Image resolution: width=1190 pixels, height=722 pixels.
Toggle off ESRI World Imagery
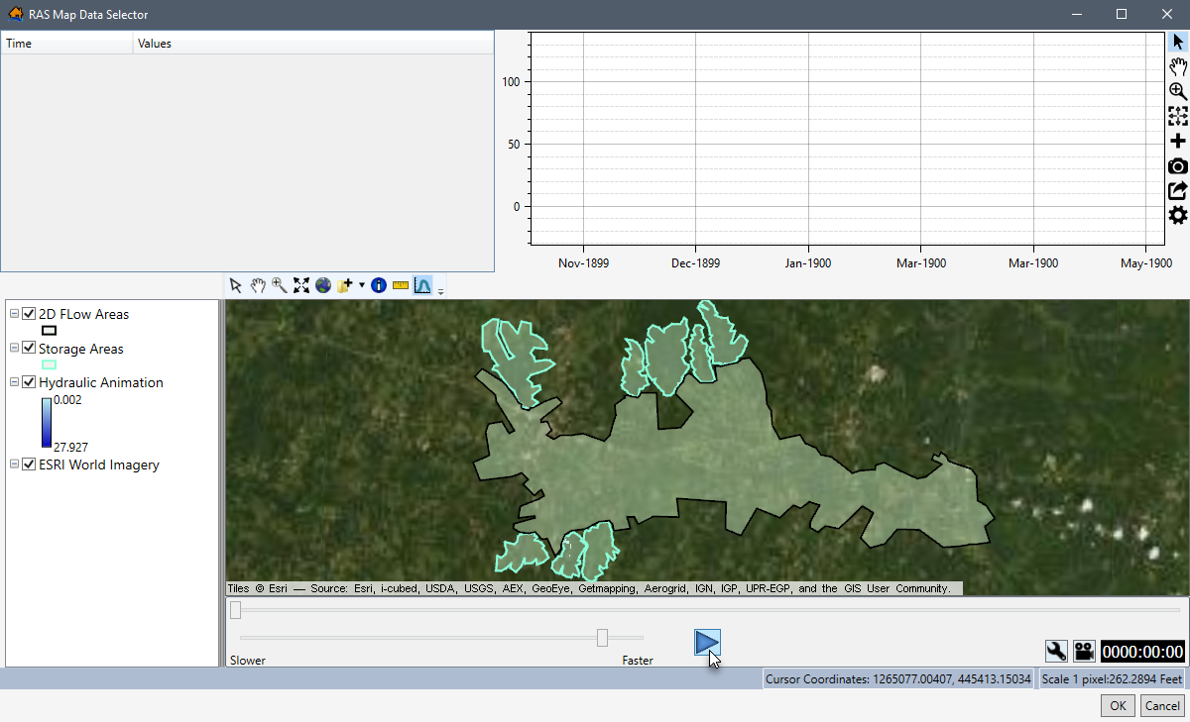(x=28, y=464)
